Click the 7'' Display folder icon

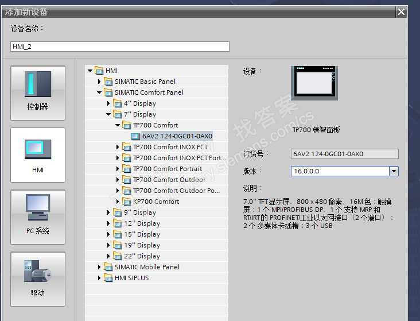[117, 114]
